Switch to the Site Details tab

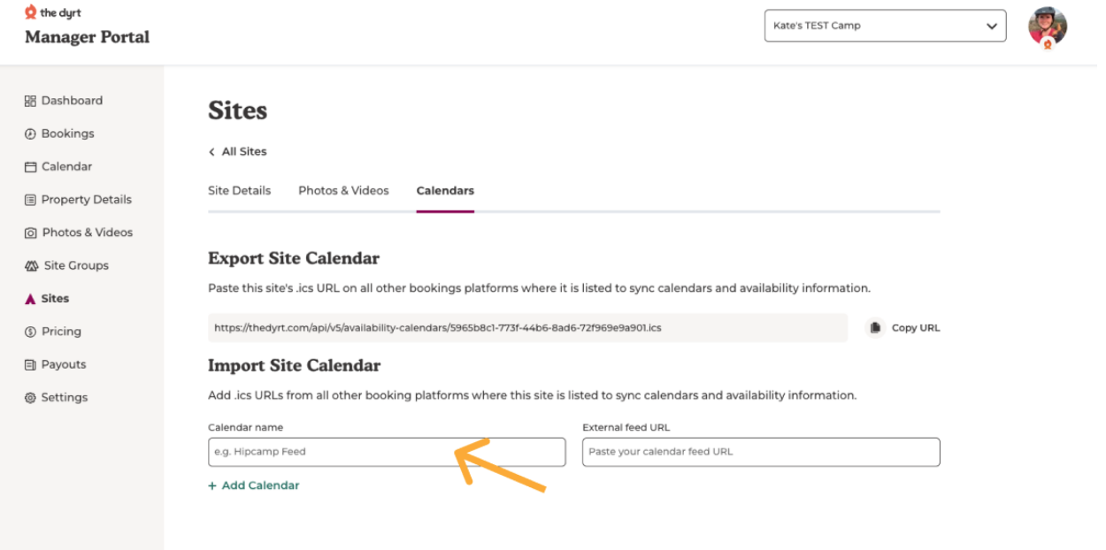(239, 191)
